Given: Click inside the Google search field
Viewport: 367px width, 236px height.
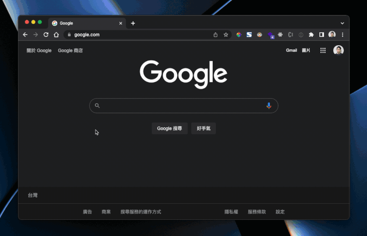Looking at the screenshot, I should point(184,106).
